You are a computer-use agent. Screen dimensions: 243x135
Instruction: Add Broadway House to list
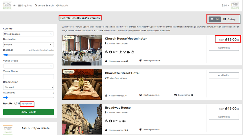pos(224,117)
